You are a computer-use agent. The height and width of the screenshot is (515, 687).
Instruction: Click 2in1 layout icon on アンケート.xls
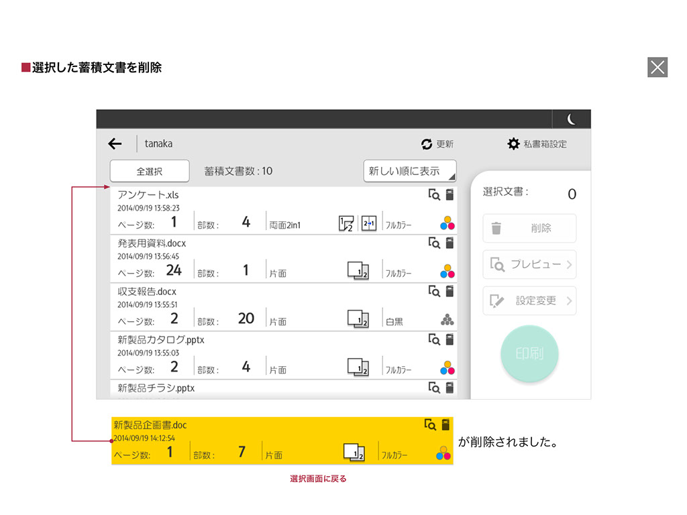[x=368, y=224]
